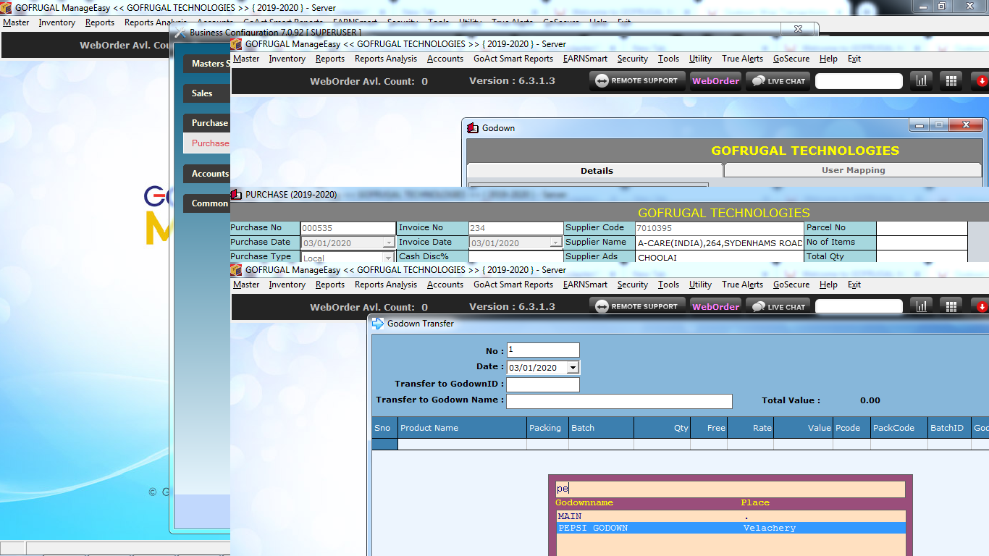989x556 pixels.
Task: Open the Purchase Date dropdown arrow
Action: (389, 243)
